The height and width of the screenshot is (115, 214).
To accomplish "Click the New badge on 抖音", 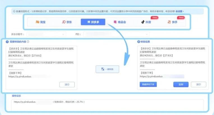I will [x=155, y=17].
